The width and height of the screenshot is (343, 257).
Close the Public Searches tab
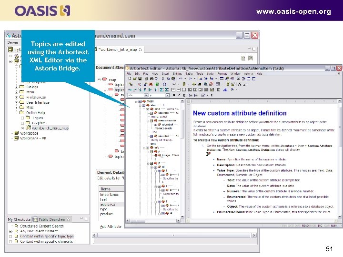point(68,219)
